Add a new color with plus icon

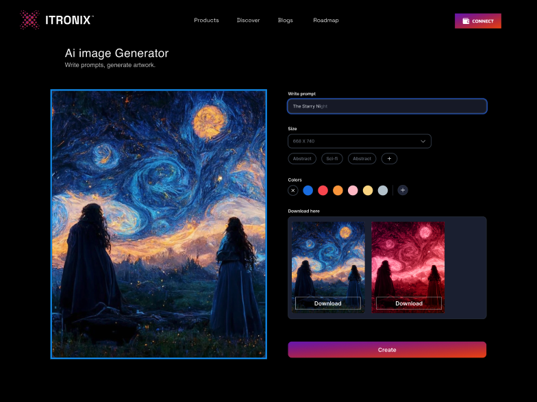coord(403,190)
